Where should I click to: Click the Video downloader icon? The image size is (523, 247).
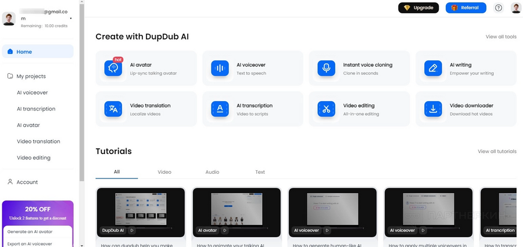[433, 109]
